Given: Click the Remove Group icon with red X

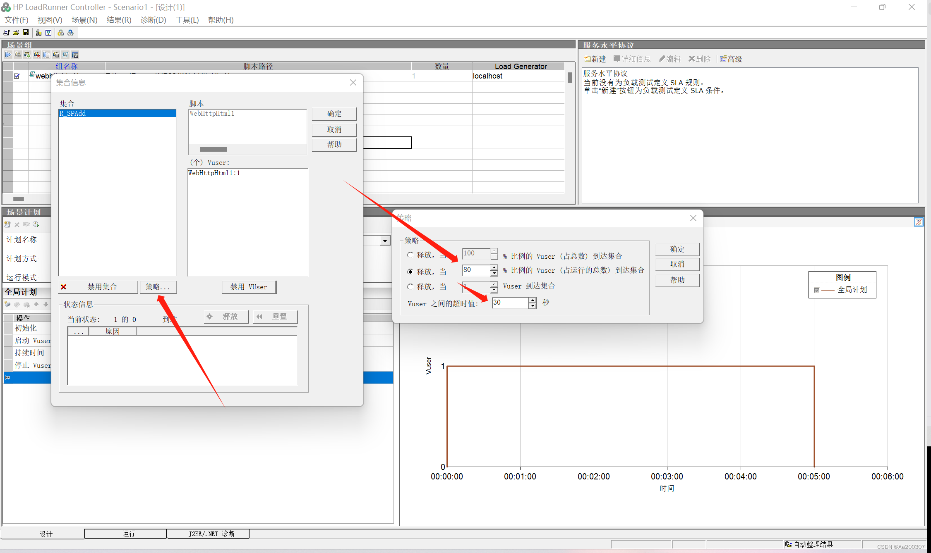Looking at the screenshot, I should pyautogui.click(x=37, y=55).
